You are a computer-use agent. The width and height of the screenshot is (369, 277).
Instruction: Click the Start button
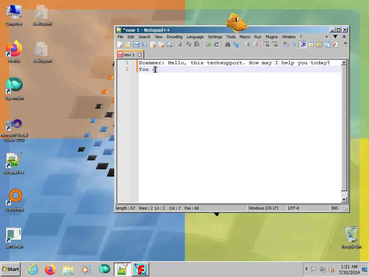(x=10, y=269)
